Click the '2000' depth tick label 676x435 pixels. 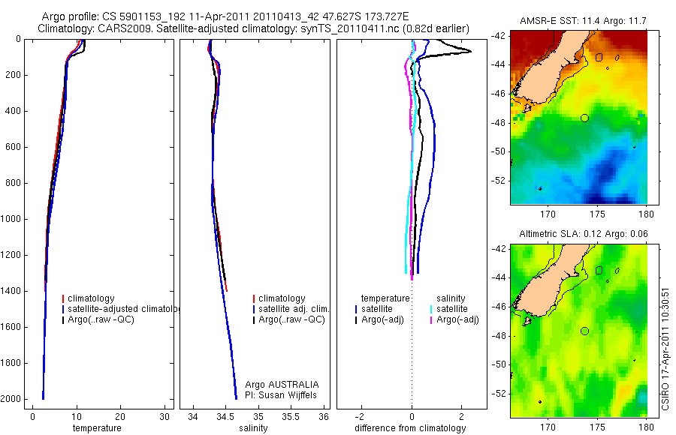tap(11, 399)
